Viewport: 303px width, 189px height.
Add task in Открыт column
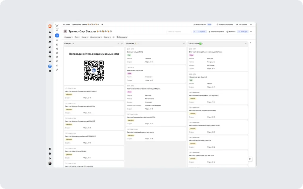(x=118, y=44)
